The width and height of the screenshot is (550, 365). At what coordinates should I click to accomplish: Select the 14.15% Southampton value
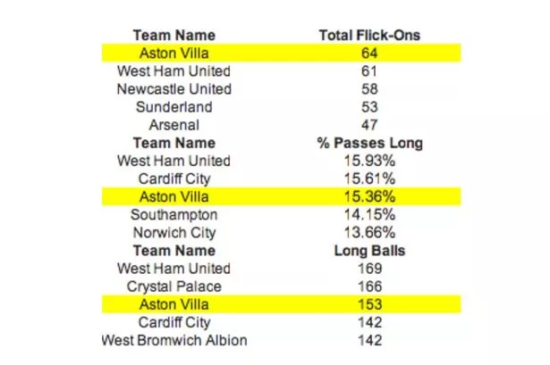pyautogui.click(x=369, y=215)
